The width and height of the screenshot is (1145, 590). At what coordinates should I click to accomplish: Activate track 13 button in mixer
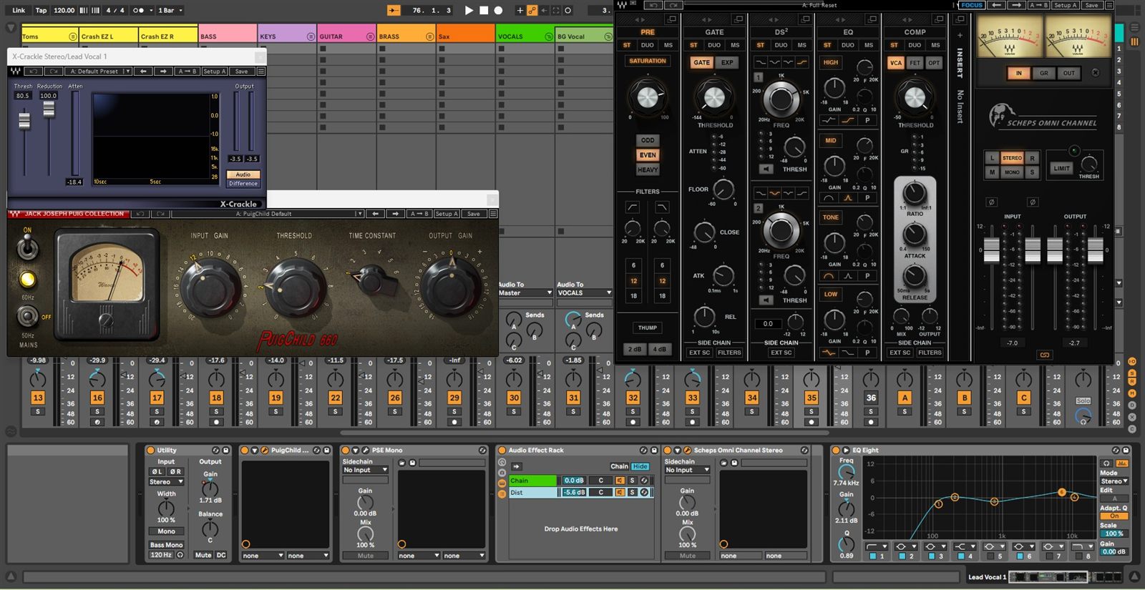[38, 398]
